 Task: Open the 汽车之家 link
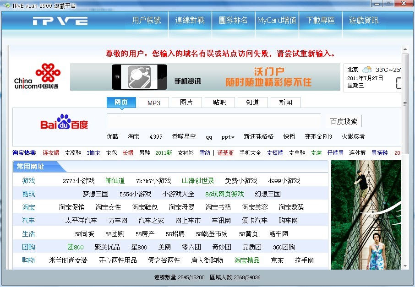[x=152, y=220]
